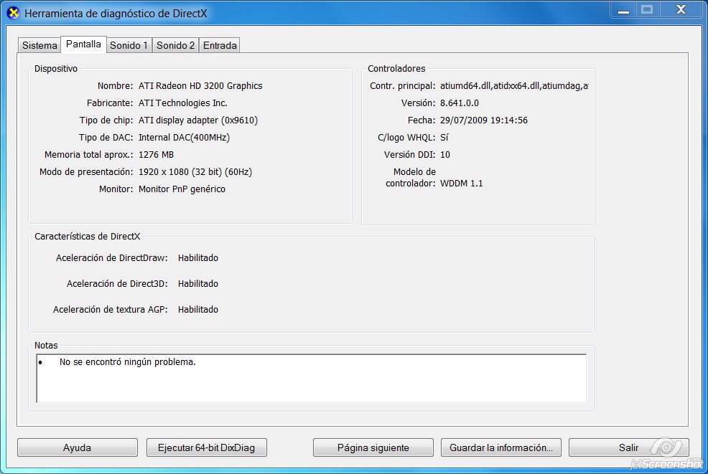Click the Contr. principal driver file list
This screenshot has height=474, width=708.
[x=513, y=85]
